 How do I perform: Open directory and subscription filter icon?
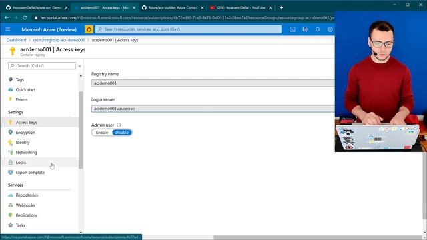(x=305, y=29)
